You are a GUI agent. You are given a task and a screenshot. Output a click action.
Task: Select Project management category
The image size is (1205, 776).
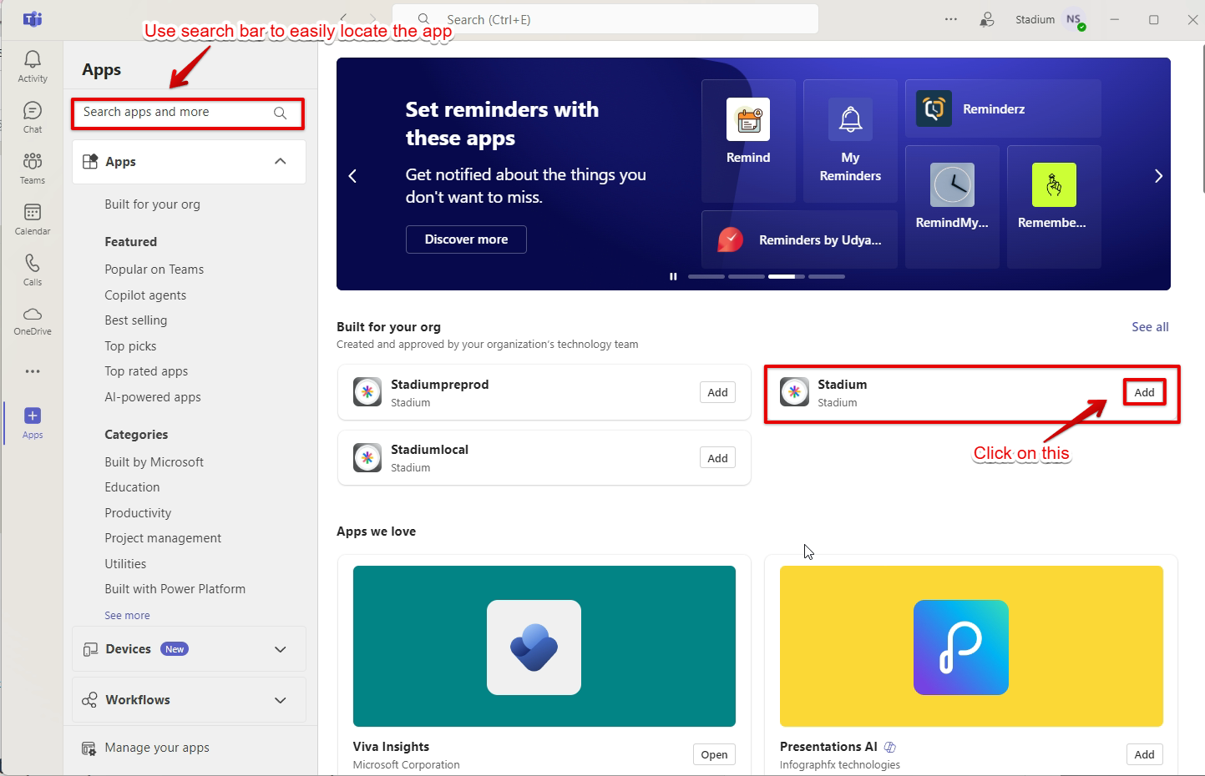click(163, 538)
